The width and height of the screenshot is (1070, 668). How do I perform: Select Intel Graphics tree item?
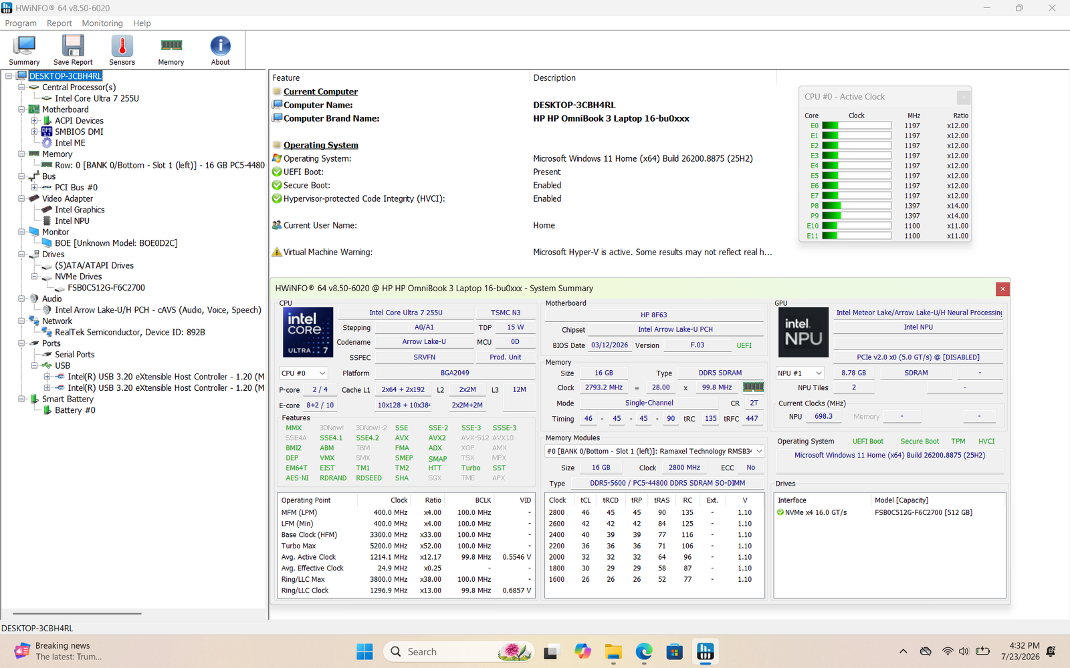pos(80,210)
